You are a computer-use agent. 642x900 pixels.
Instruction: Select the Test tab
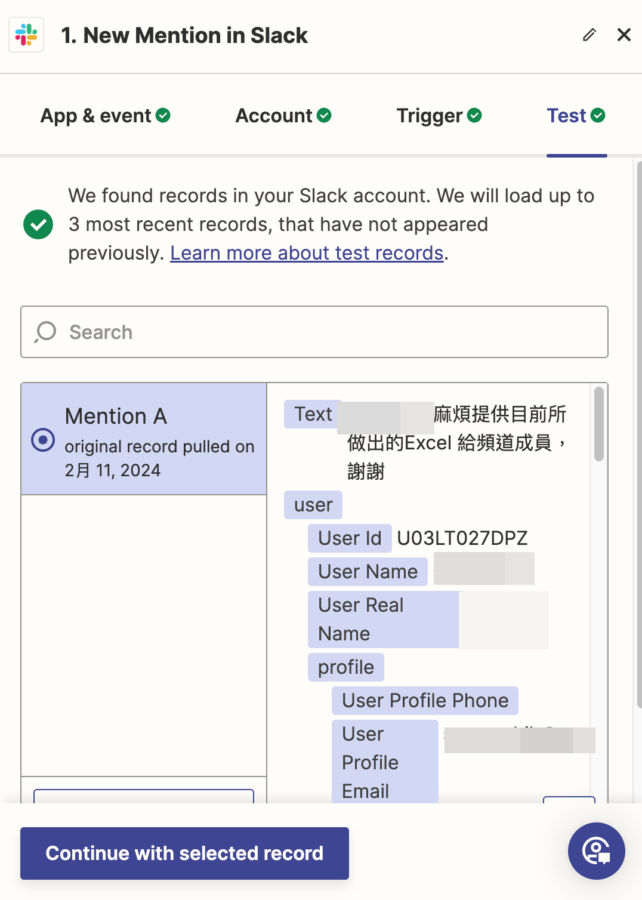click(x=576, y=116)
